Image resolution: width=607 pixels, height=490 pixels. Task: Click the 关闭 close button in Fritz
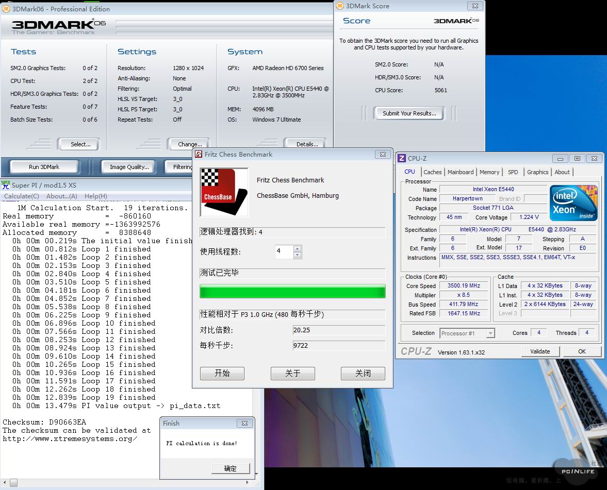click(x=363, y=373)
